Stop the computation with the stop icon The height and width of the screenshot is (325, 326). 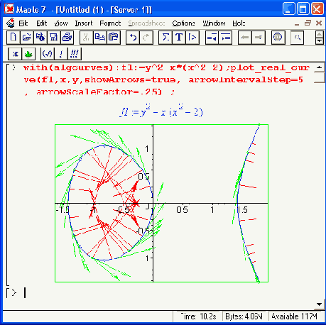tap(278, 38)
